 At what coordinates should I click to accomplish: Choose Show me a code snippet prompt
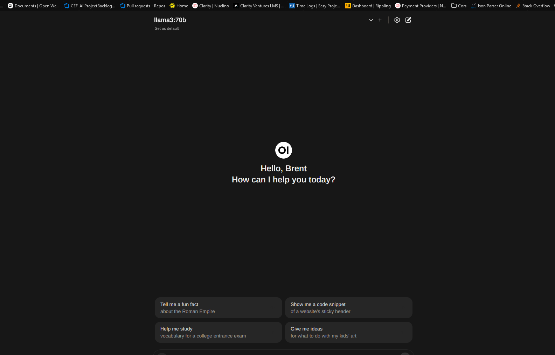(x=349, y=308)
